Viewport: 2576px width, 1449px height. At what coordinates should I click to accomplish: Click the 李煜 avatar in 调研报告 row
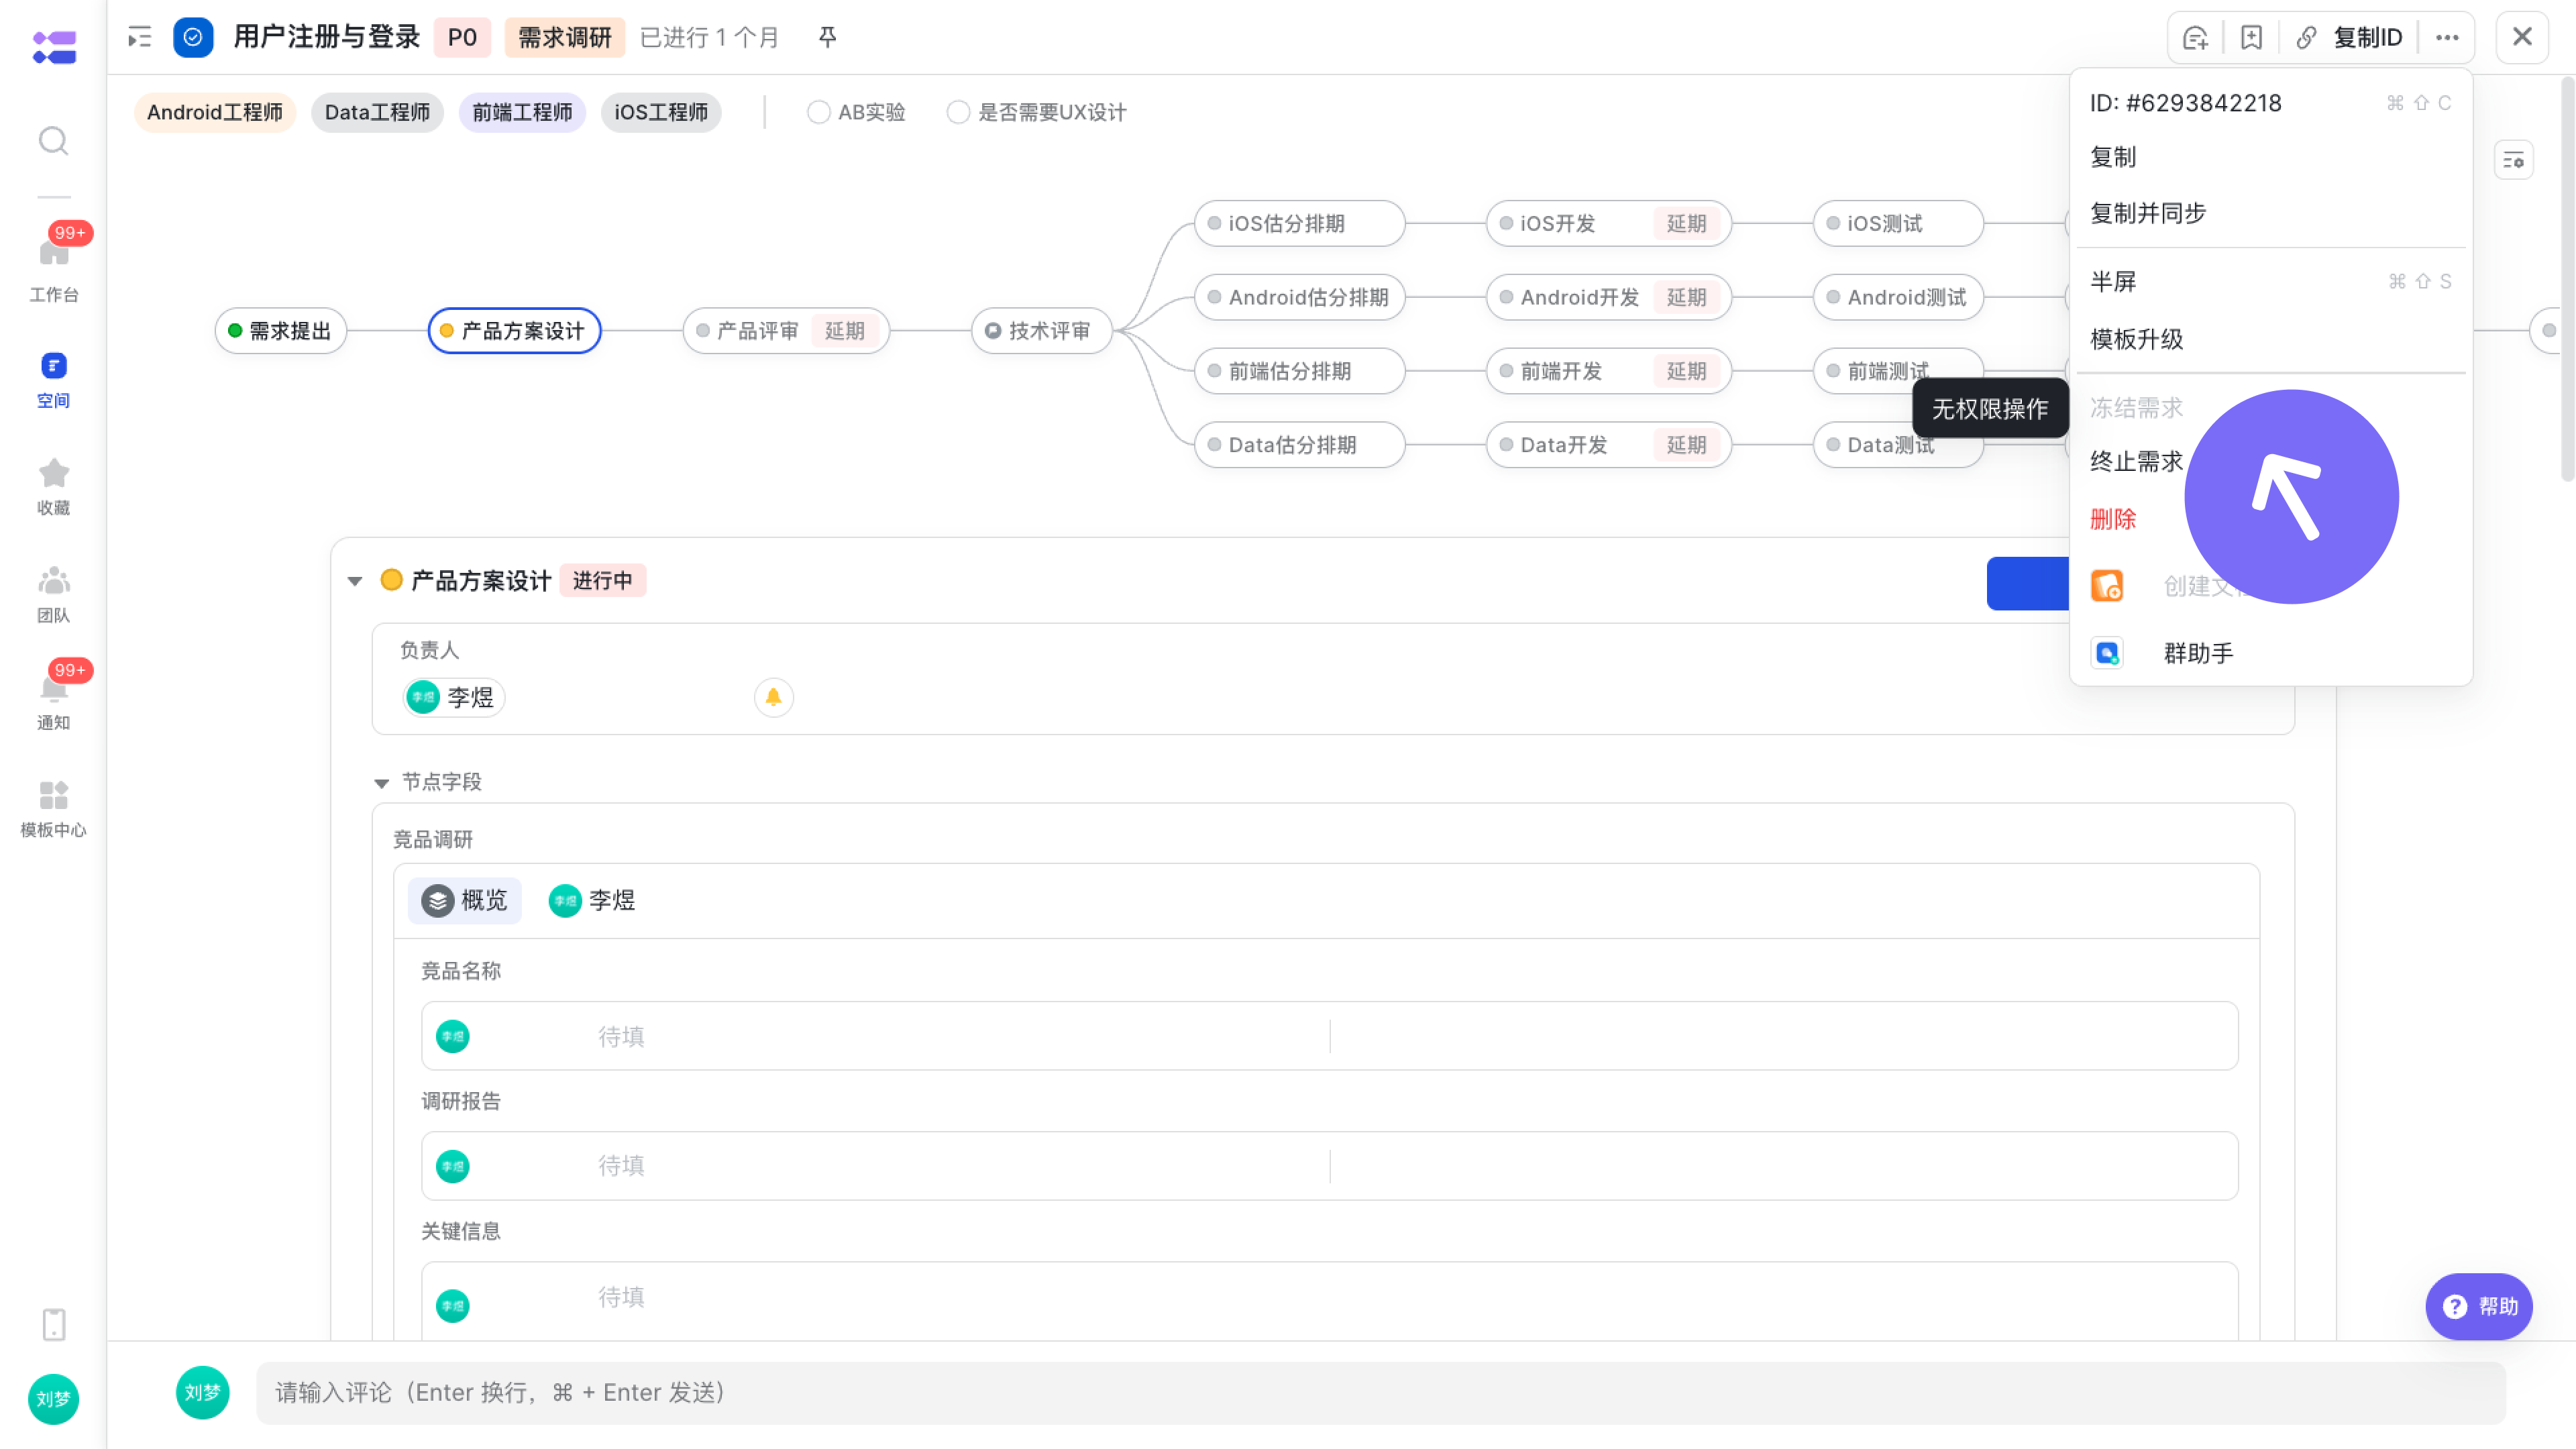point(453,1166)
